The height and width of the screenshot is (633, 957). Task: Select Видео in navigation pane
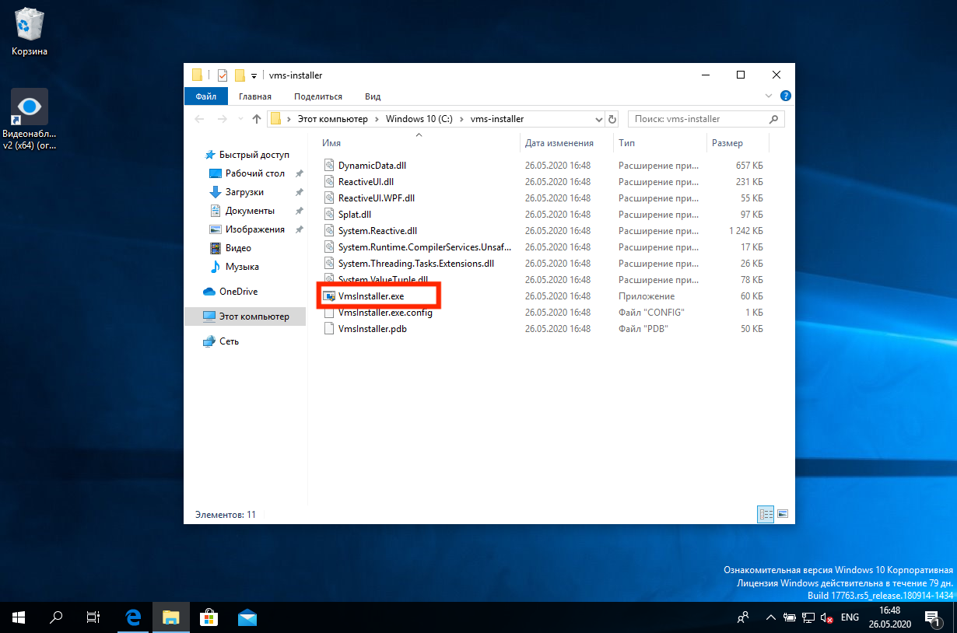point(238,248)
